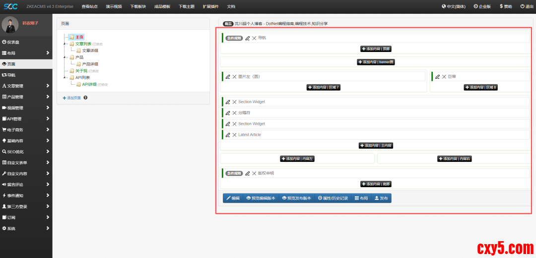The width and height of the screenshot is (536, 258).
Task: Expand the 文章管理 sidebar arrow
Action: [48, 86]
